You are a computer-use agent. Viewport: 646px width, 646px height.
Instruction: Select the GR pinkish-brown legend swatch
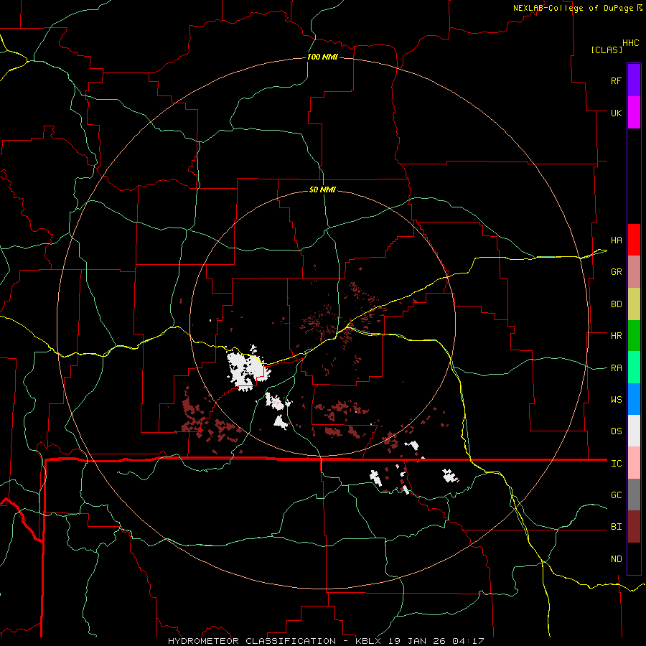click(634, 272)
